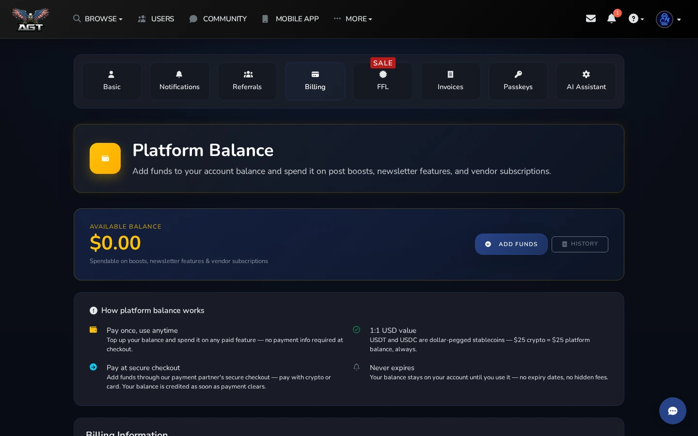This screenshot has width=698, height=436.
Task: Click the checkmark icon next to 1:1 USD value
Action: 357,330
